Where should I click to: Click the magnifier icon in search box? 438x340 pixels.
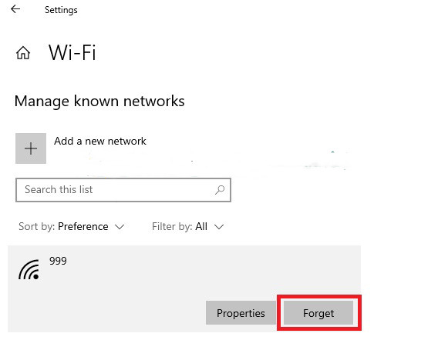pyautogui.click(x=220, y=190)
